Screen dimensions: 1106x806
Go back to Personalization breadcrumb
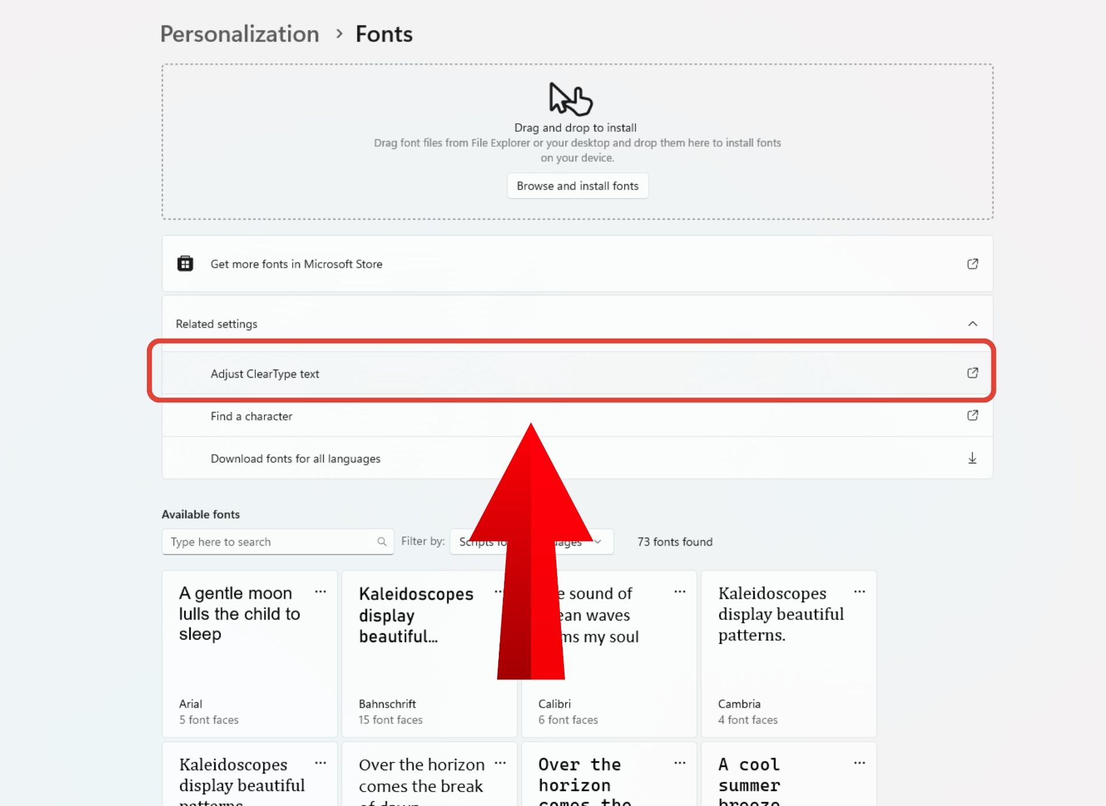click(x=240, y=34)
